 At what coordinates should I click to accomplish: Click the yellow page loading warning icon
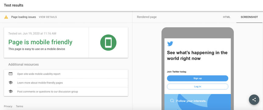coord(6,17)
